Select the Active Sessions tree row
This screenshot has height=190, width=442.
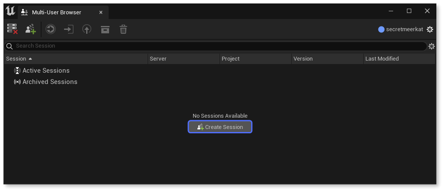coord(220,71)
